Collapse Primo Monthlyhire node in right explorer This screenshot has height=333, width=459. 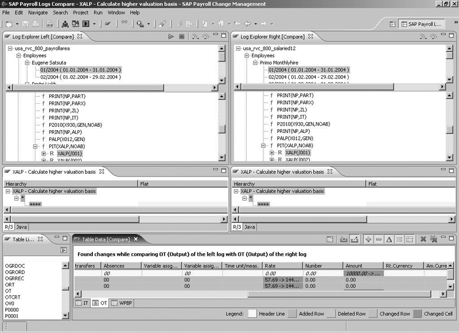tap(255, 63)
